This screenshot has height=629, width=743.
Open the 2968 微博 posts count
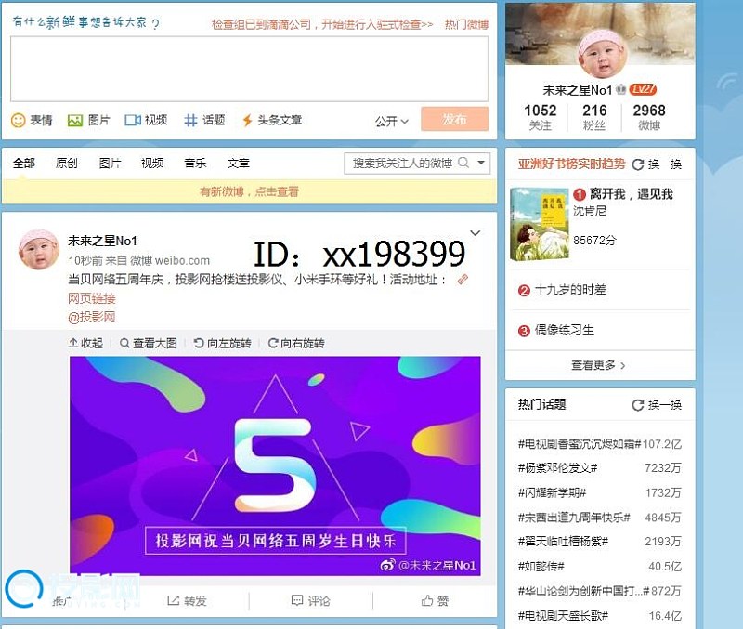[x=649, y=117]
